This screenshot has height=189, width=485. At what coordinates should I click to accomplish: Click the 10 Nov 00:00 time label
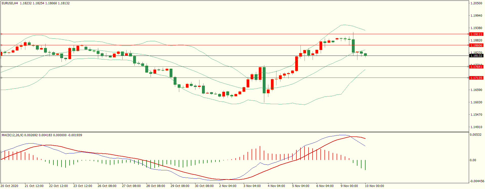[374, 186]
